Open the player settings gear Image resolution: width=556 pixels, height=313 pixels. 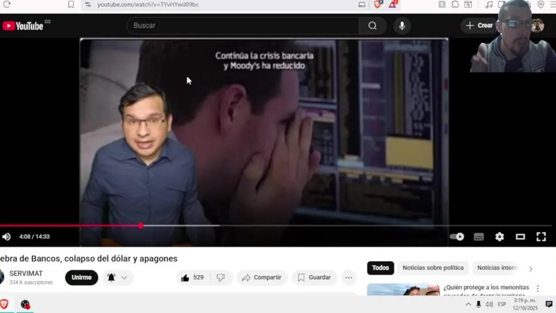coord(499,236)
